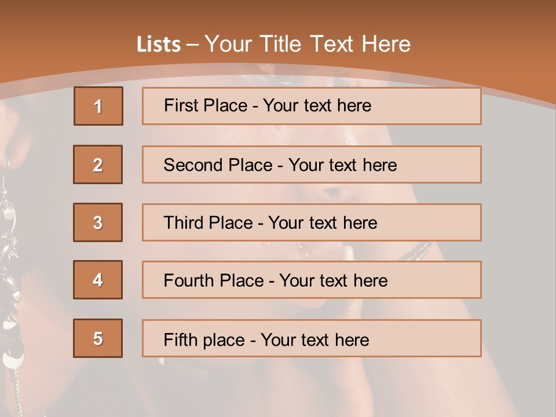Select the number 2 box
This screenshot has width=556, height=417.
(98, 164)
